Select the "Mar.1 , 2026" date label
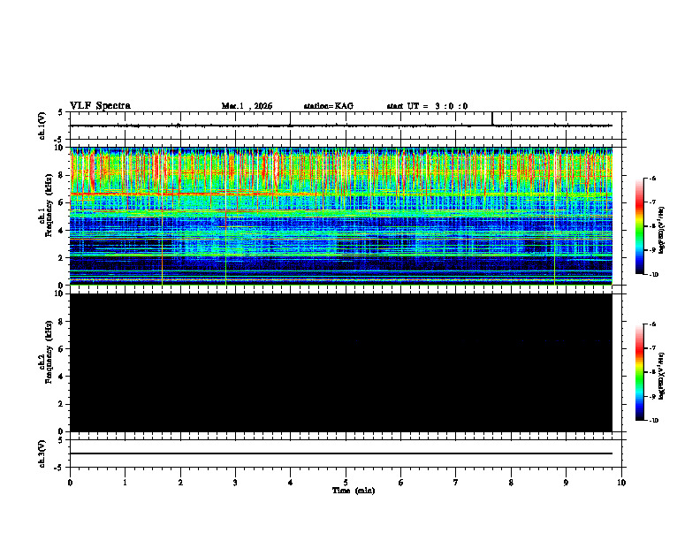Image resolution: width=700 pixels, height=541 pixels. (x=247, y=106)
